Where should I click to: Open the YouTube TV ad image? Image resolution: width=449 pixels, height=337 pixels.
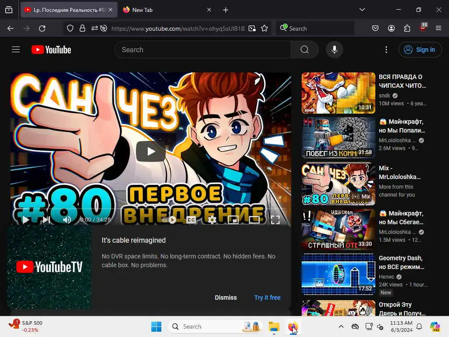(49, 267)
